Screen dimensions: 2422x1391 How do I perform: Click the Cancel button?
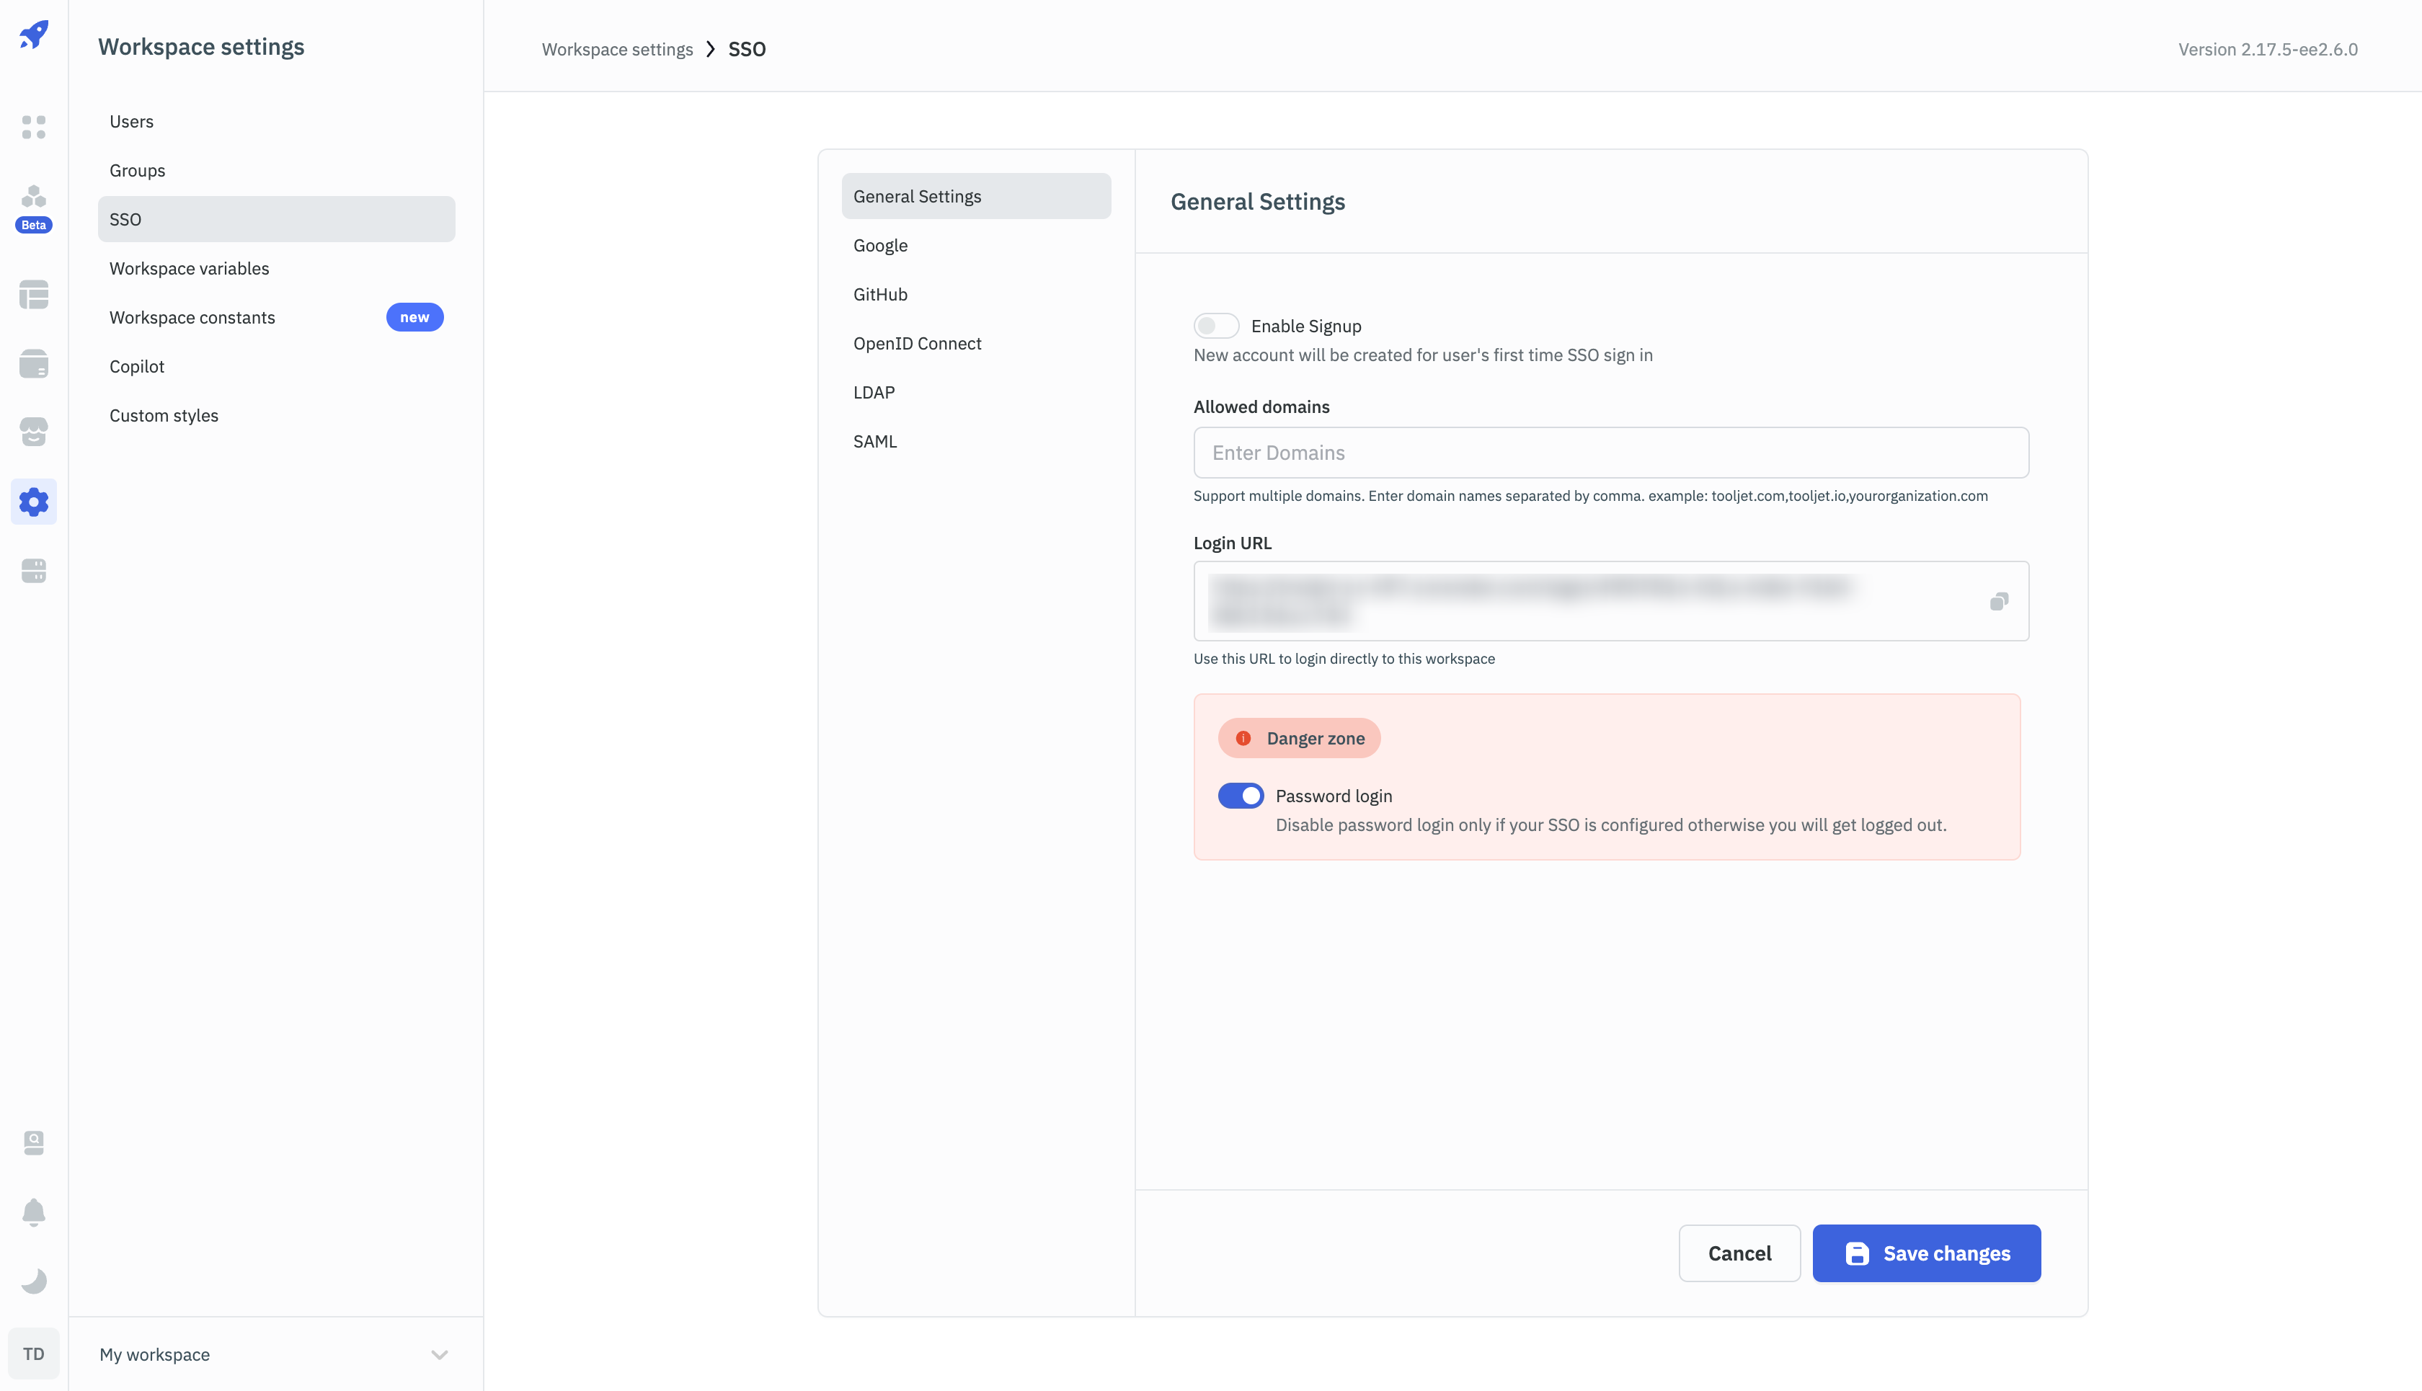1739,1253
